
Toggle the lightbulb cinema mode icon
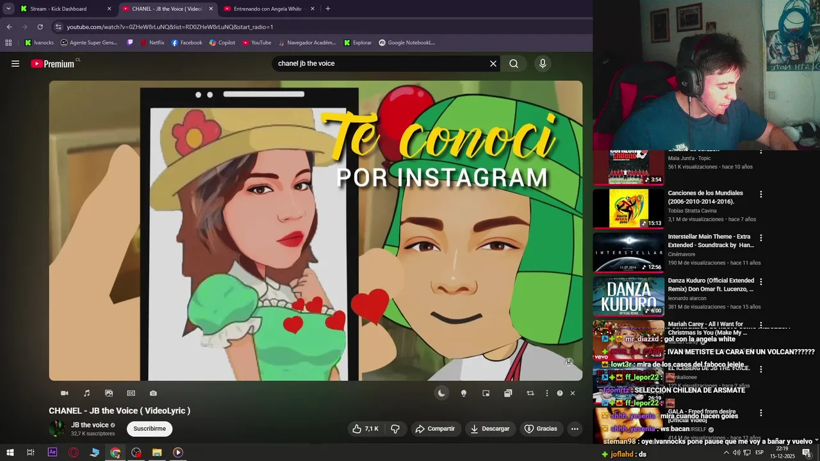(x=464, y=393)
